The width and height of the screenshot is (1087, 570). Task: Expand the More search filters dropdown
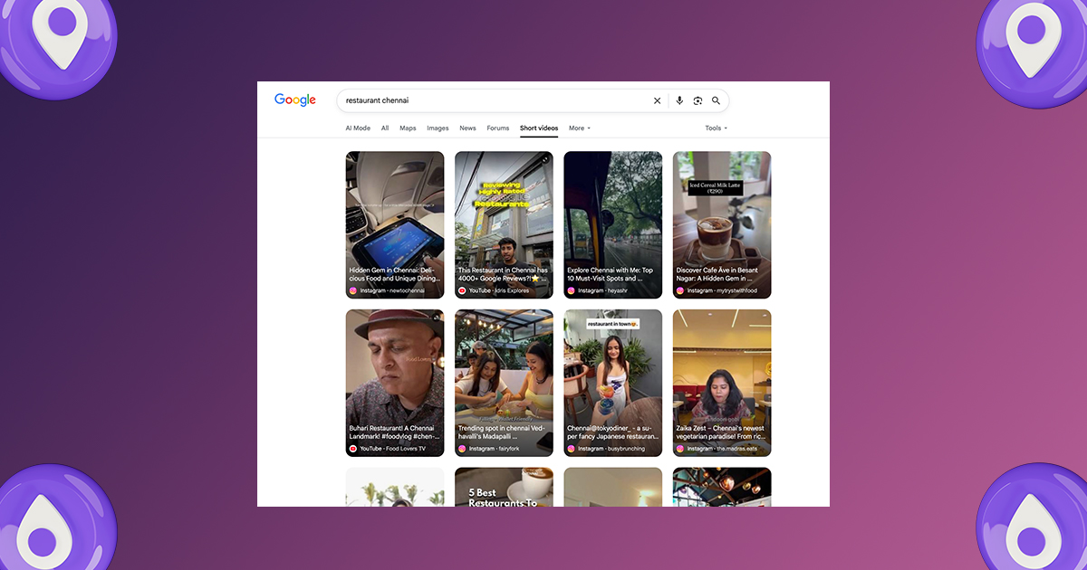580,128
